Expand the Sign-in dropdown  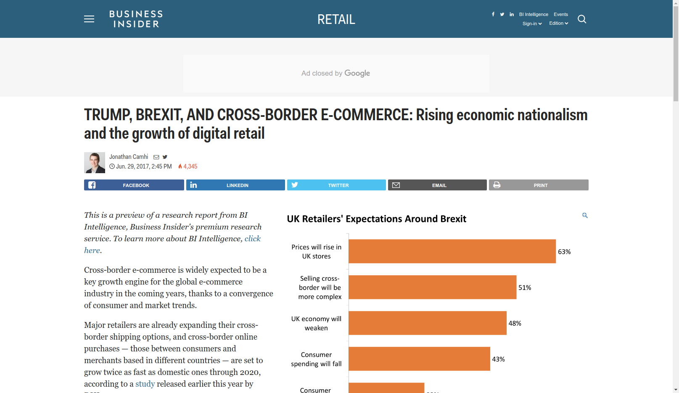(532, 24)
